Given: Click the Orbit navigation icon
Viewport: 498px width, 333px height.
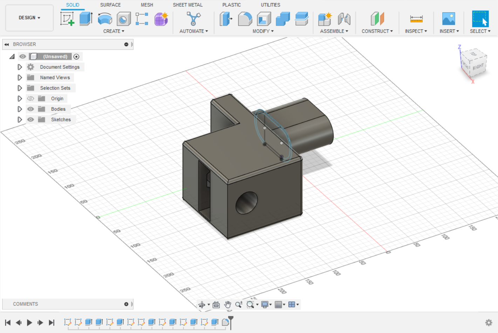Looking at the screenshot, I should pyautogui.click(x=202, y=305).
